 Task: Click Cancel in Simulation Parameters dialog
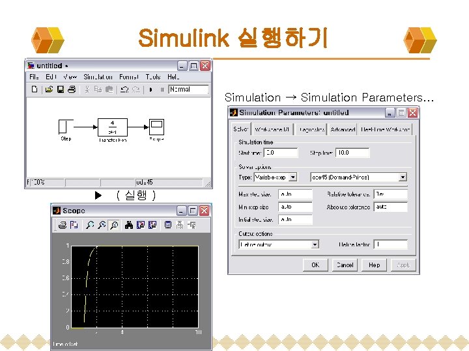[x=345, y=265]
